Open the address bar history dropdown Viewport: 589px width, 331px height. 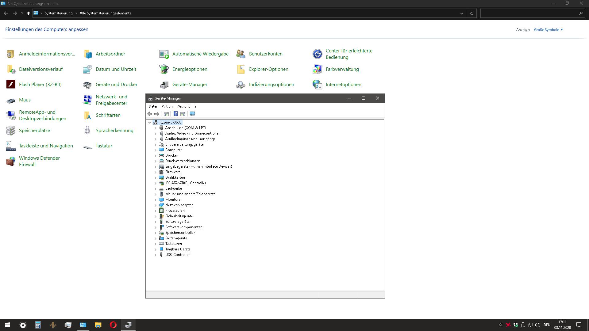(x=461, y=13)
